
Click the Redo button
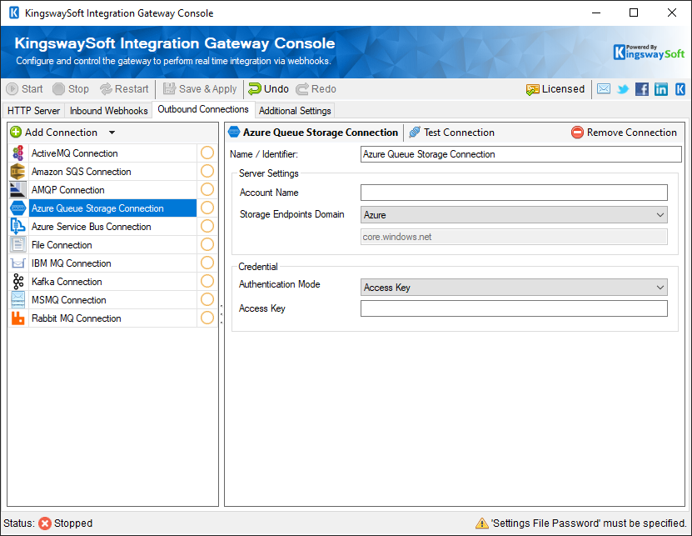point(316,89)
